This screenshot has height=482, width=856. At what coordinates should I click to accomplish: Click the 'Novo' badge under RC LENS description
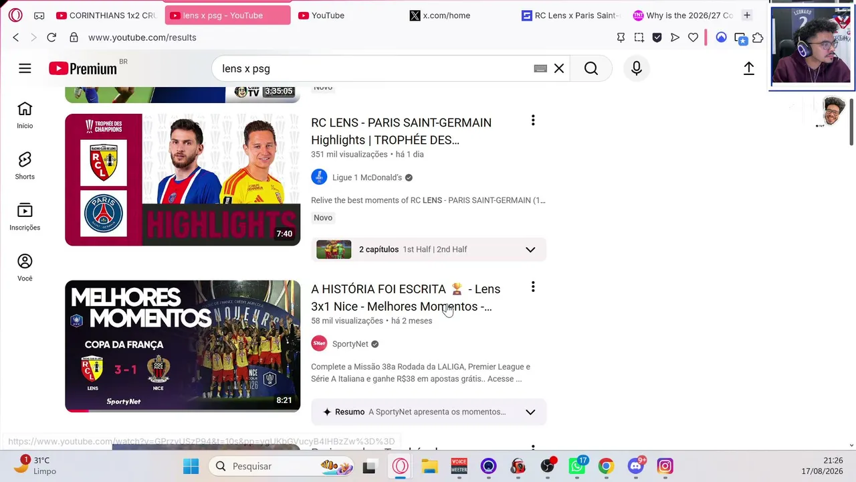pos(323,218)
